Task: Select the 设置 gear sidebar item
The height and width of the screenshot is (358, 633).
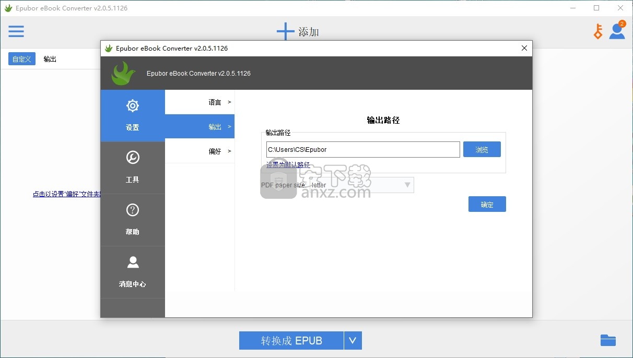Action: (x=133, y=115)
